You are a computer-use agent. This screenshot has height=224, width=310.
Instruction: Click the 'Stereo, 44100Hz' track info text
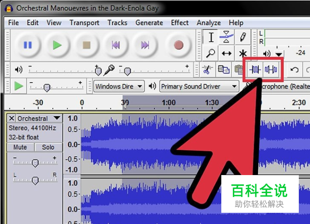[x=32, y=128]
